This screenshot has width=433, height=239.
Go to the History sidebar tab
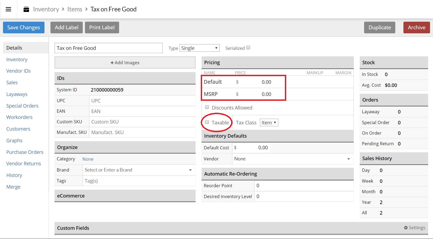click(x=14, y=175)
